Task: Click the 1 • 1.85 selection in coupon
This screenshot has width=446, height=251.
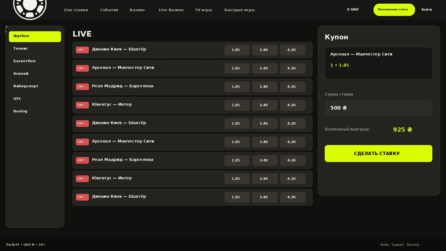Action: tap(340, 65)
